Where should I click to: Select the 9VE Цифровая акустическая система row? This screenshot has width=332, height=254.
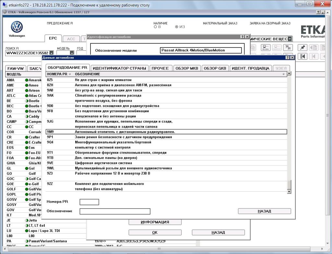coord(166,163)
